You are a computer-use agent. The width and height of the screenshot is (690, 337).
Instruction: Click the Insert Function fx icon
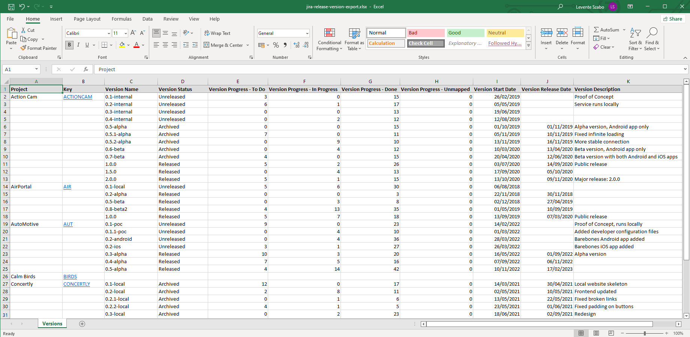(86, 69)
